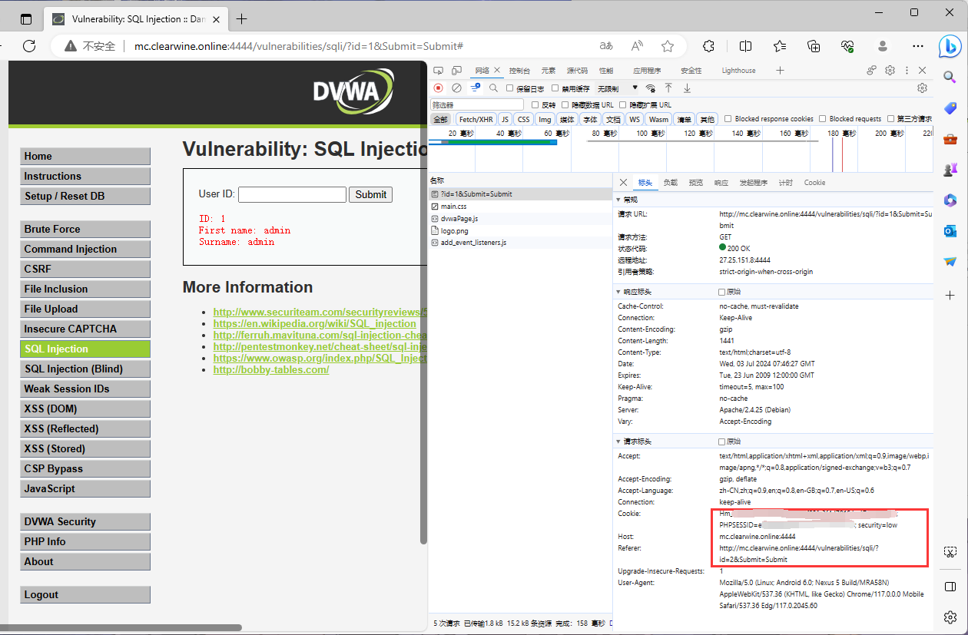Open the 无限制 throttling dropdown
The height and width of the screenshot is (635, 968).
click(618, 88)
